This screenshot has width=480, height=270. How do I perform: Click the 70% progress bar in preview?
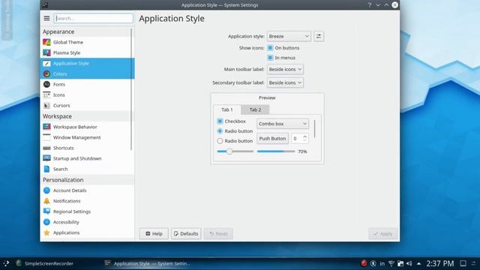tap(276, 151)
